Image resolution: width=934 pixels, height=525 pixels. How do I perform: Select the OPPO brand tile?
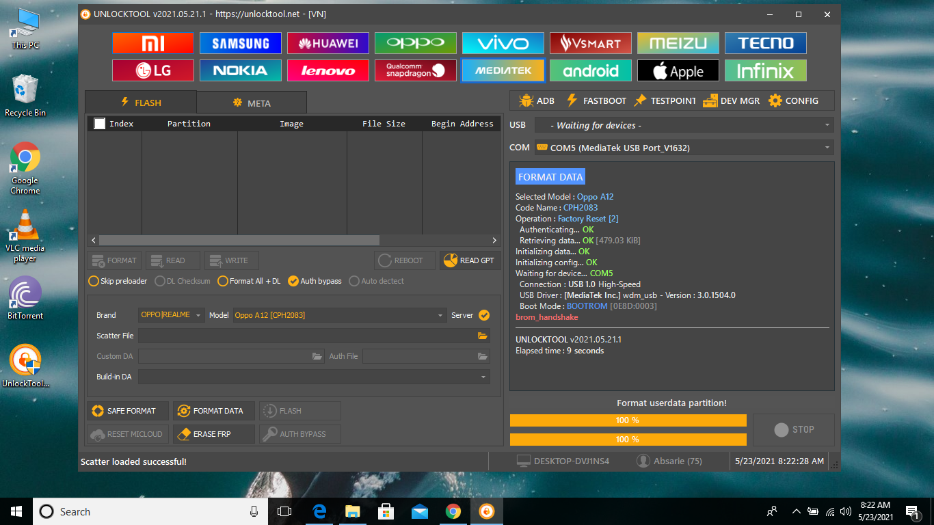coord(416,43)
